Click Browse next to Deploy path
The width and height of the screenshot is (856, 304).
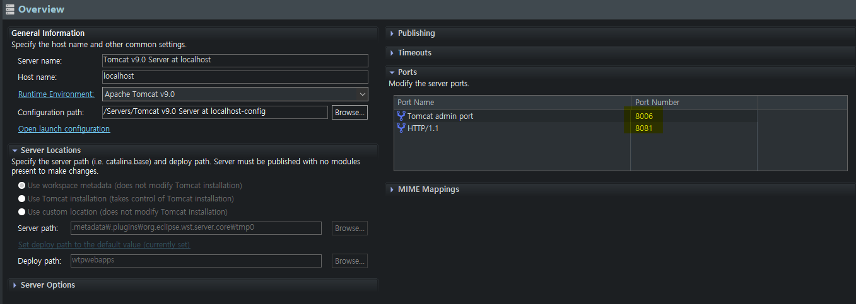[349, 261]
